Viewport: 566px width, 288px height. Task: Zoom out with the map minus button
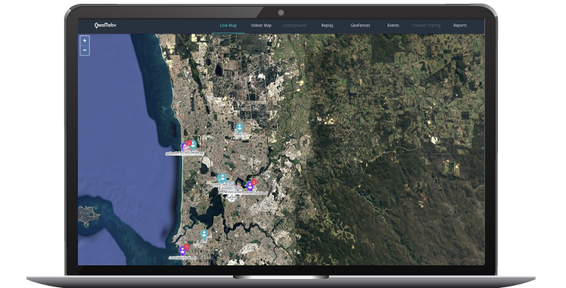85,50
